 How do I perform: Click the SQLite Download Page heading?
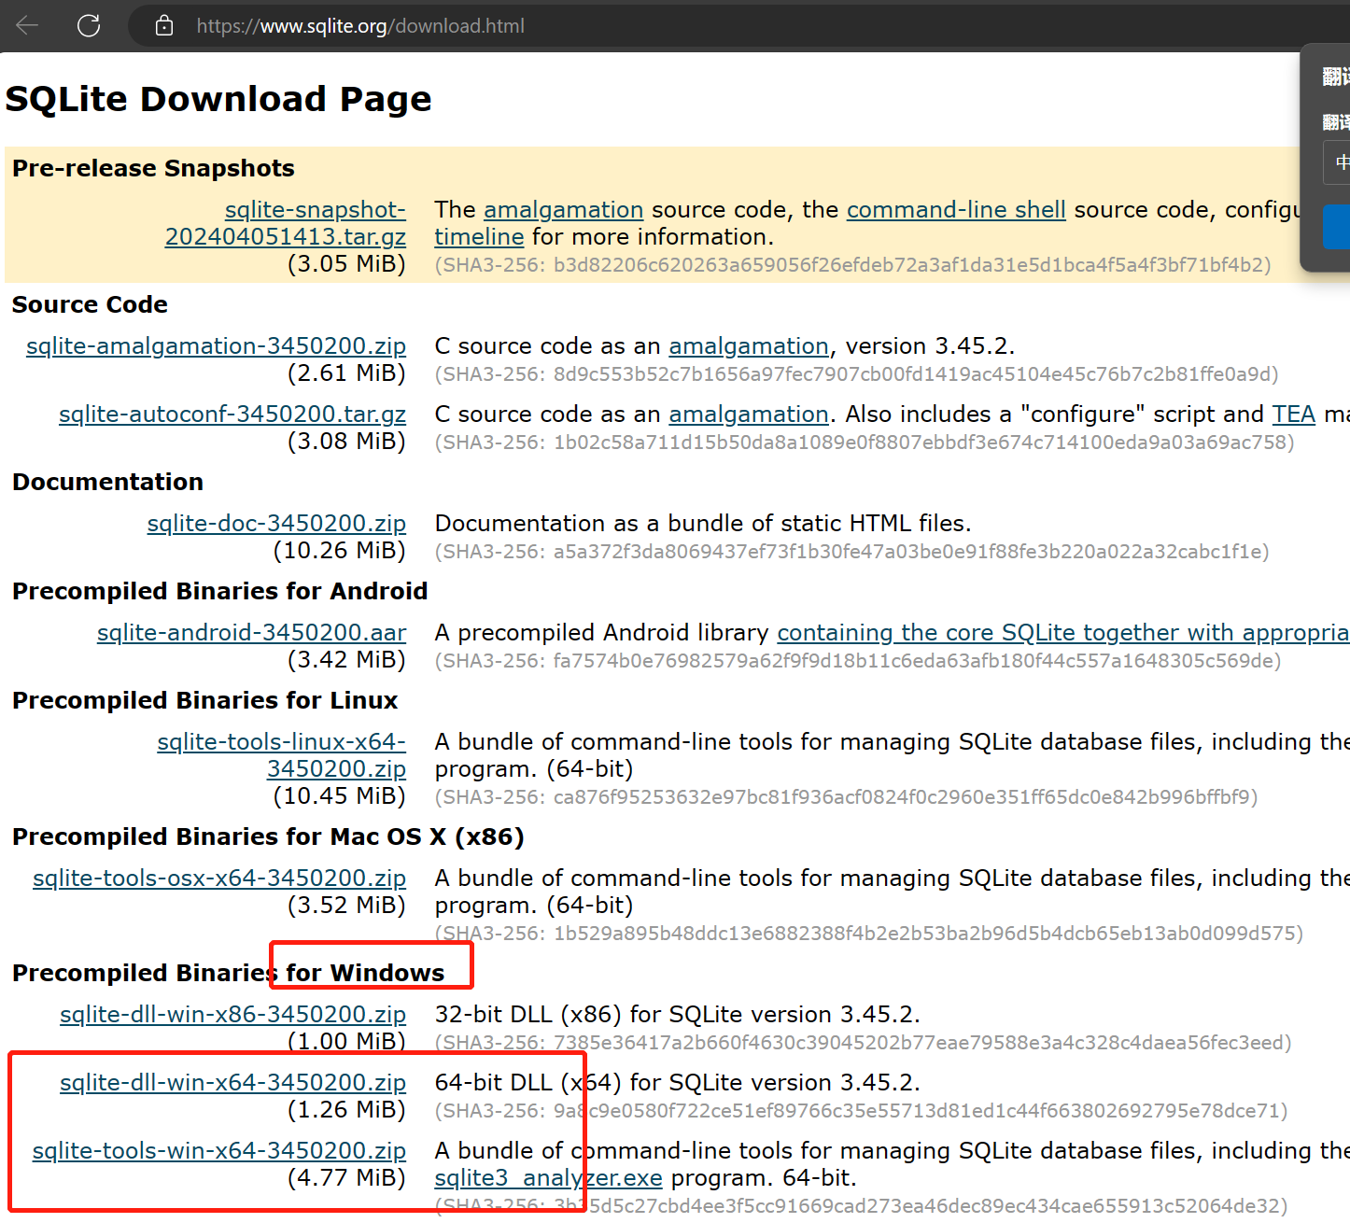tap(218, 99)
